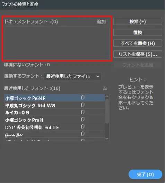
Task: Select 小塚ゴシック Pr6N R font row
Action: pos(54,98)
